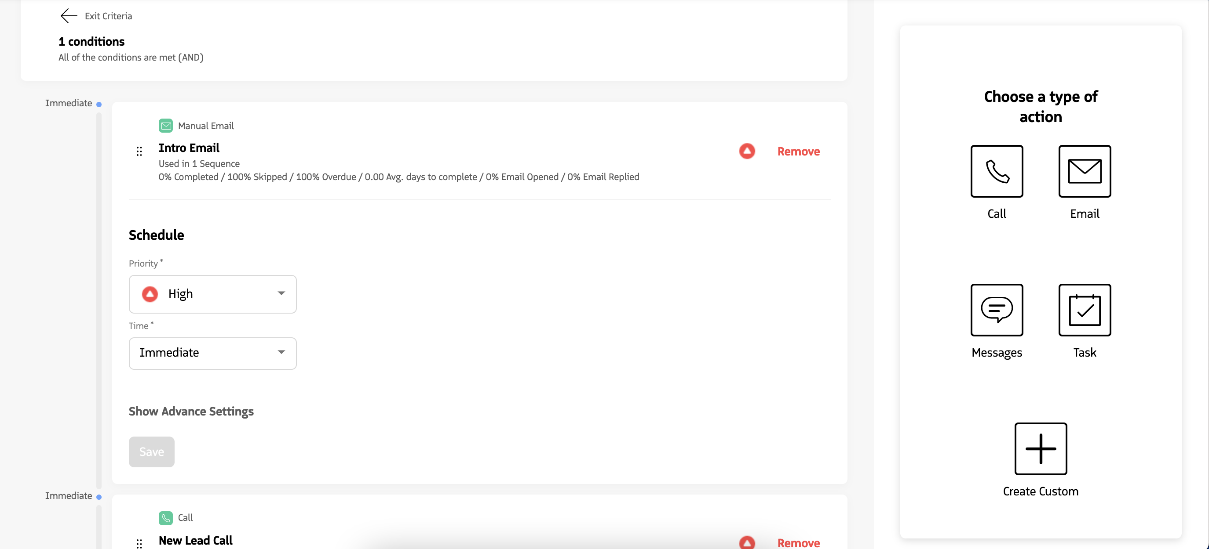Choose the Messages action type icon
The width and height of the screenshot is (1209, 549).
(997, 310)
